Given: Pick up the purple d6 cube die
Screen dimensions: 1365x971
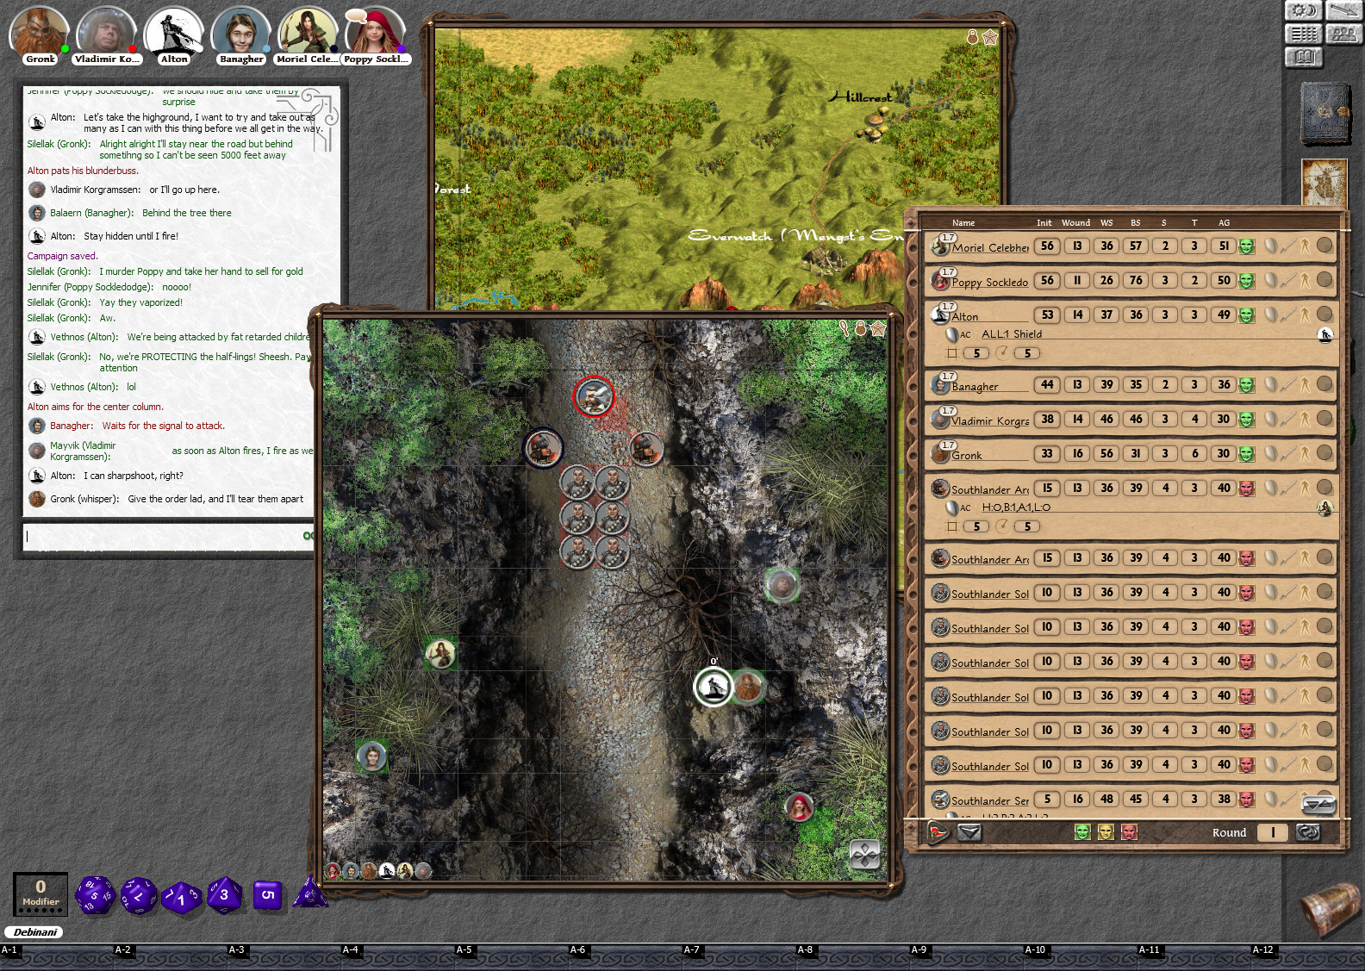Looking at the screenshot, I should pos(267,896).
